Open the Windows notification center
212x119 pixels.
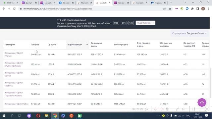(x=206, y=116)
